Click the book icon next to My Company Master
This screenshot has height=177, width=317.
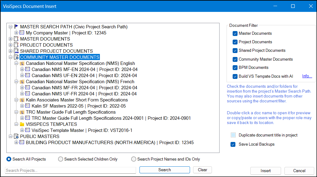point(22,33)
